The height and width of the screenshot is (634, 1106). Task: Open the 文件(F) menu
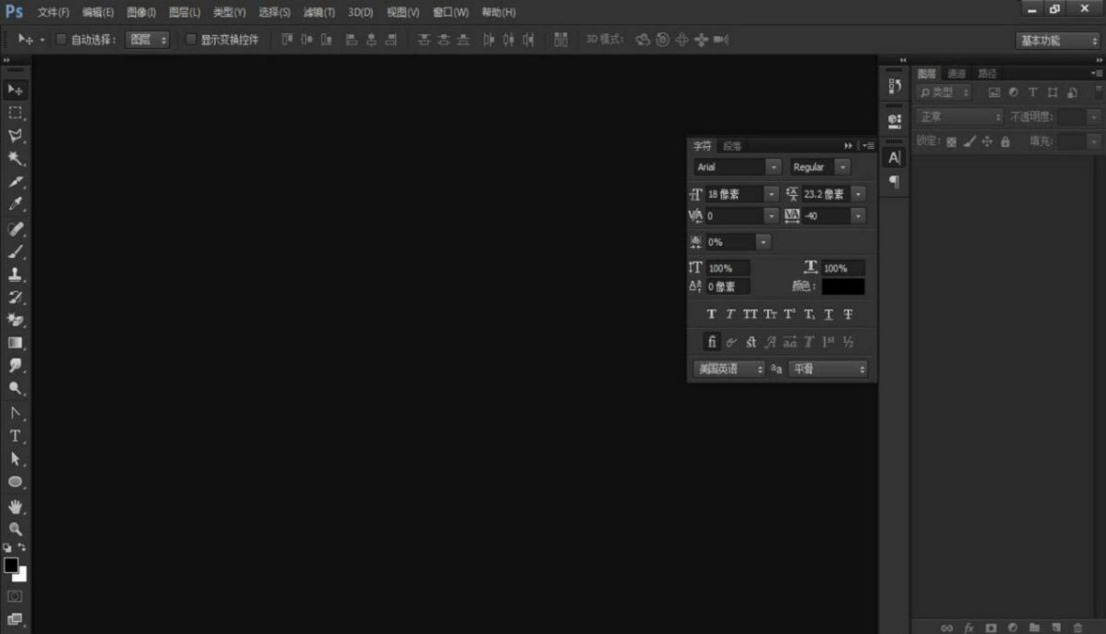click(53, 13)
